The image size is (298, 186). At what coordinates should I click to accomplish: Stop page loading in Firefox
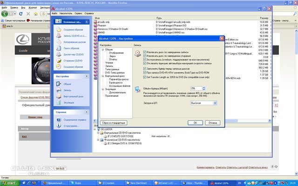pos(28,13)
